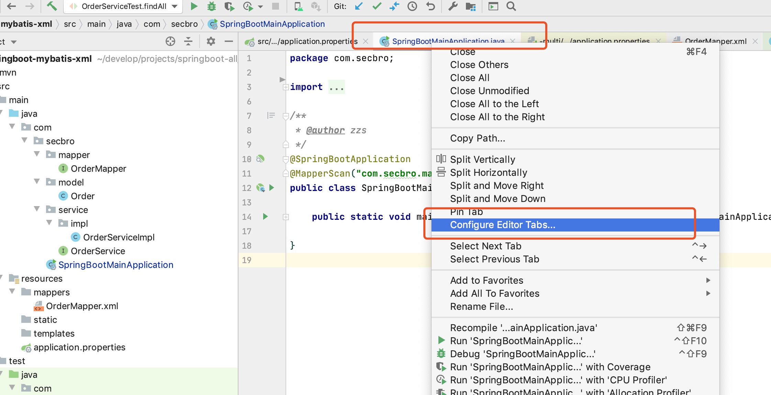Image resolution: width=771 pixels, height=395 pixels.
Task: Click run gutter icon on line 12
Action: pyautogui.click(x=272, y=188)
